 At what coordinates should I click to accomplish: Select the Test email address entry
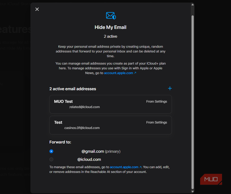tap(110, 125)
